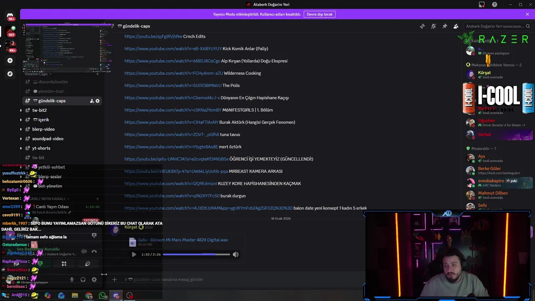Open the yönetim-özel channel

coord(62,91)
